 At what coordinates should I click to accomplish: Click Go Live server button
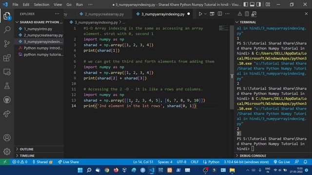pos(282,162)
